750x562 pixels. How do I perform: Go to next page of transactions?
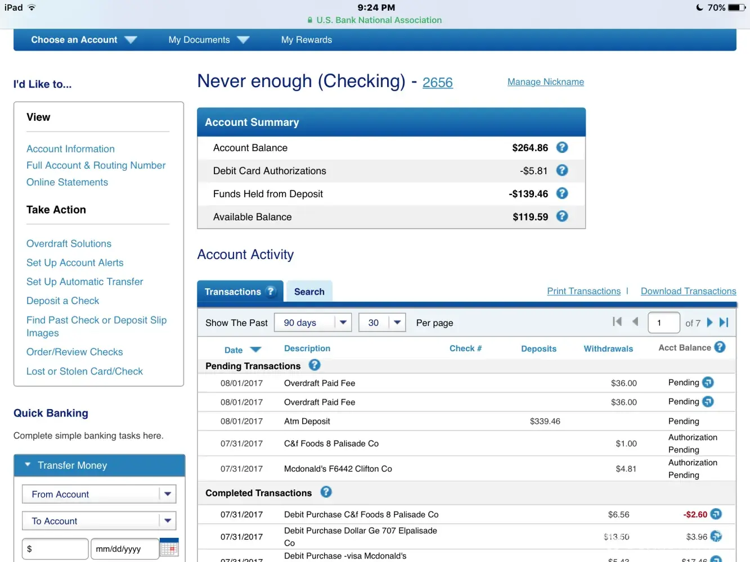tap(709, 323)
